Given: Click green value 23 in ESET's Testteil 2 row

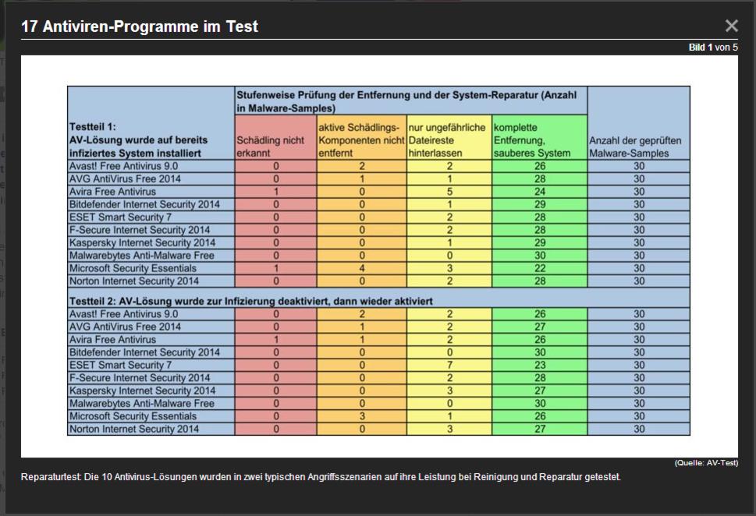Looking at the screenshot, I should point(540,366).
